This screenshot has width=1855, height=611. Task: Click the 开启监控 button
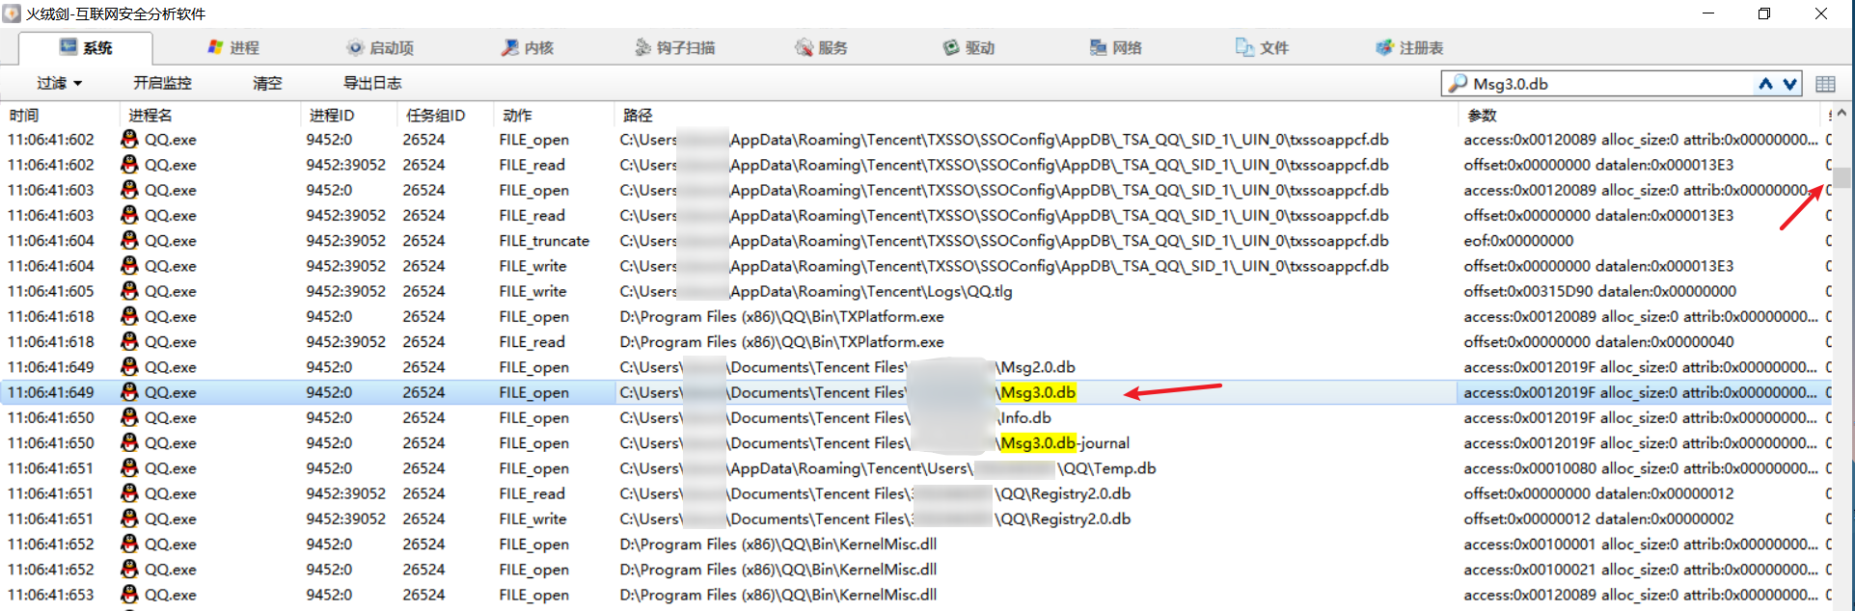162,83
